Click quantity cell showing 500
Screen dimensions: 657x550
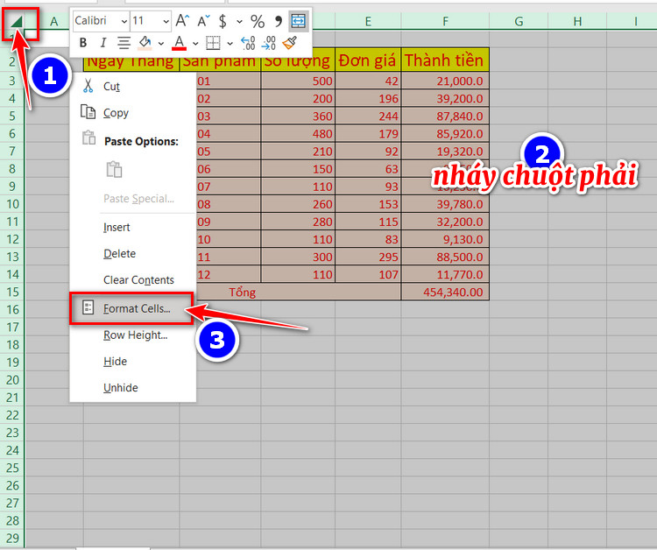pos(298,81)
